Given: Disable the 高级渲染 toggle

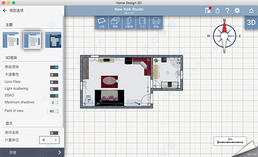Looking at the screenshot, I should (54, 67).
